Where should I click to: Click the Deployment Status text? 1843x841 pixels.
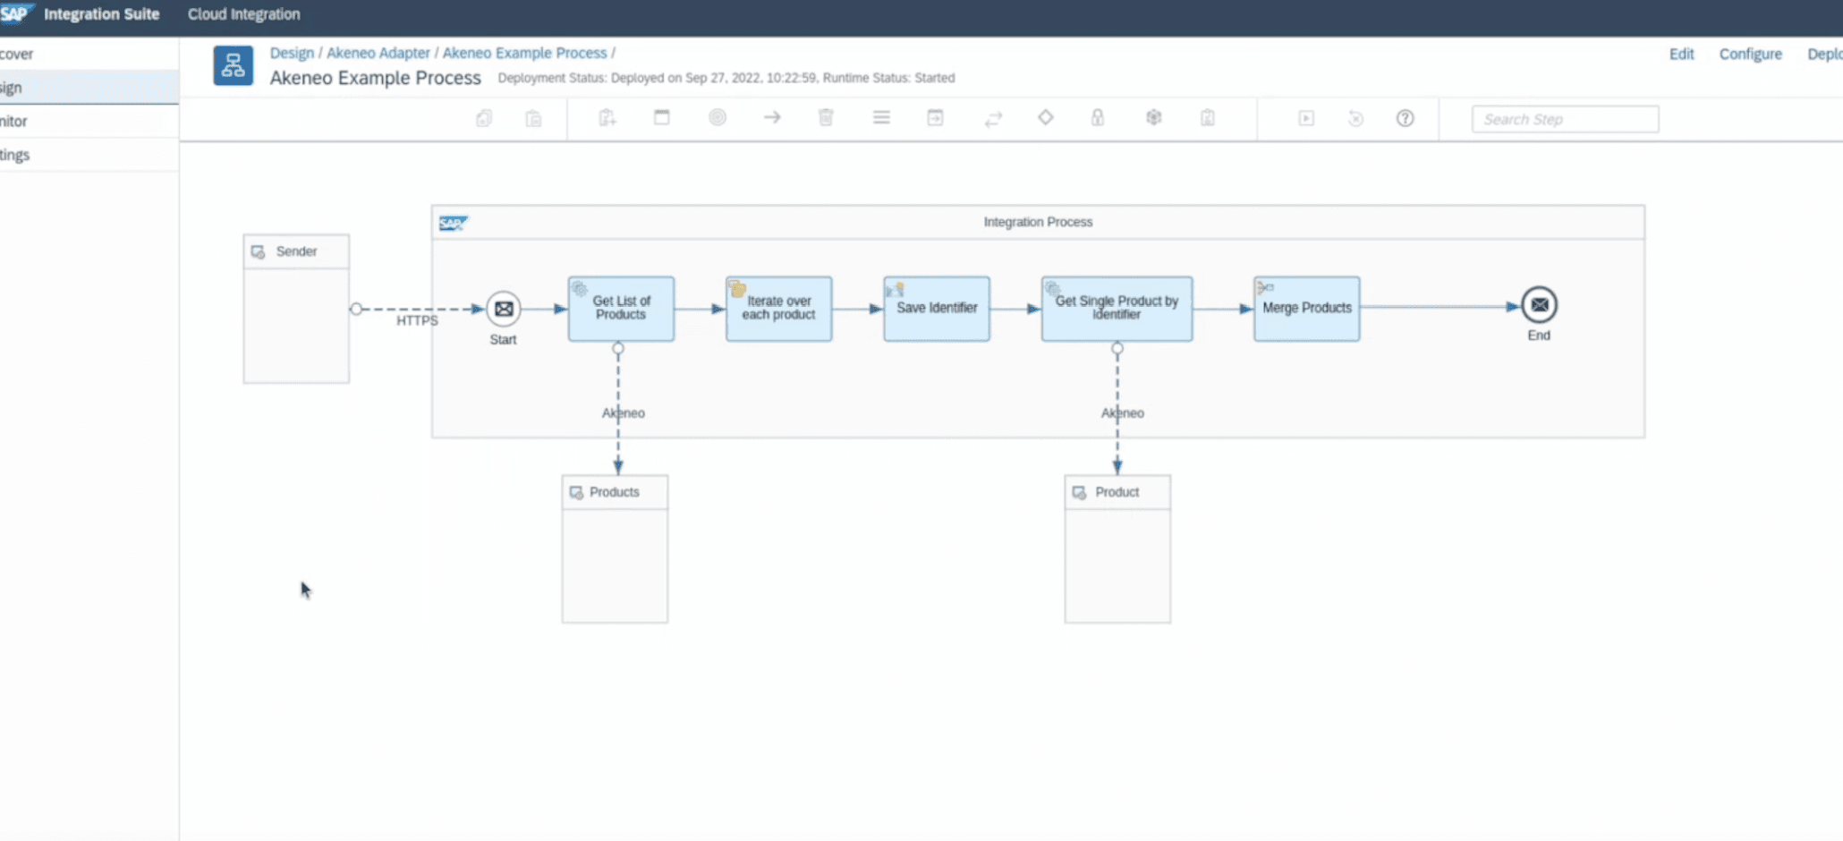(x=726, y=78)
